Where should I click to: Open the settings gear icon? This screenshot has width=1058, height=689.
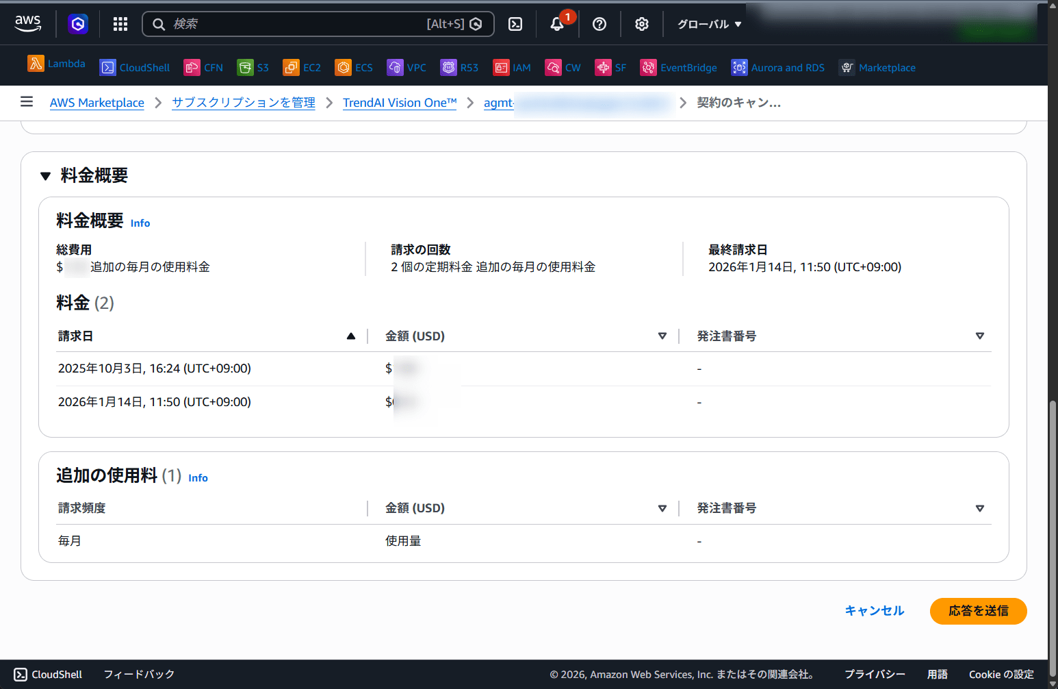(x=641, y=24)
